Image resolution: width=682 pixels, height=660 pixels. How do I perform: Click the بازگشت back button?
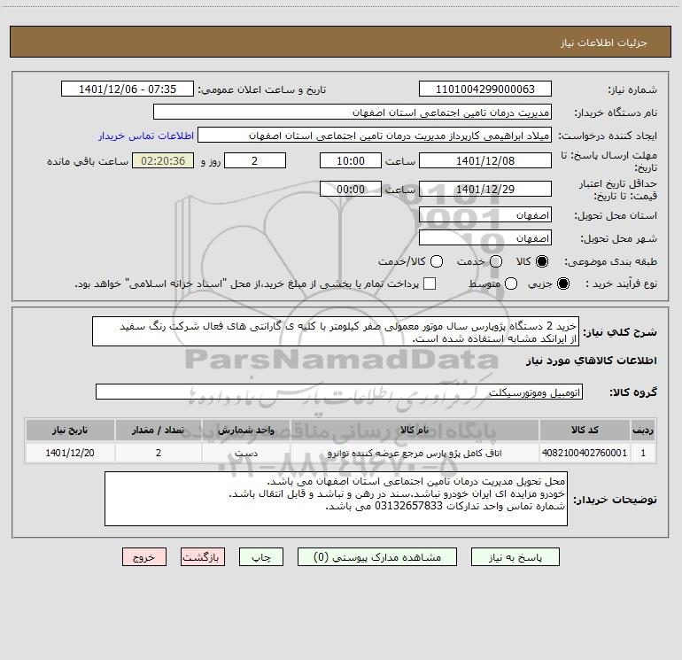(x=203, y=557)
